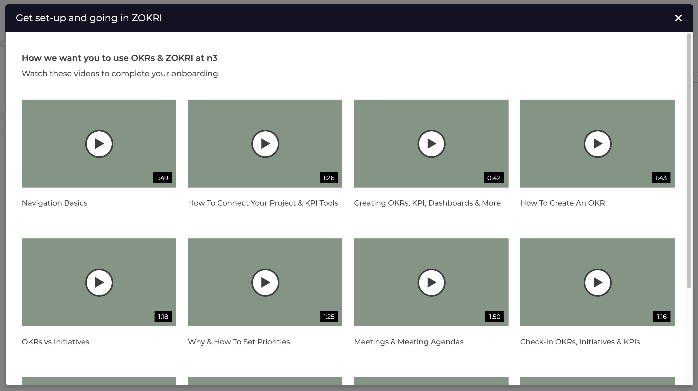Play the OKRs vs Initiatives video
The width and height of the screenshot is (698, 391).
pos(99,283)
